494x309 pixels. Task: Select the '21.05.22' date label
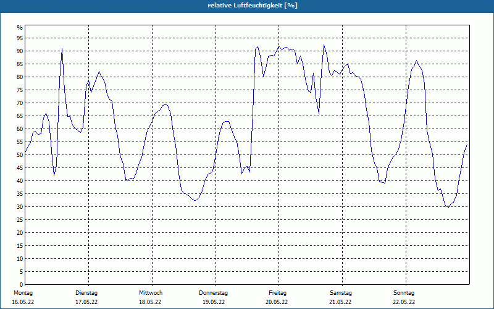coord(340,302)
